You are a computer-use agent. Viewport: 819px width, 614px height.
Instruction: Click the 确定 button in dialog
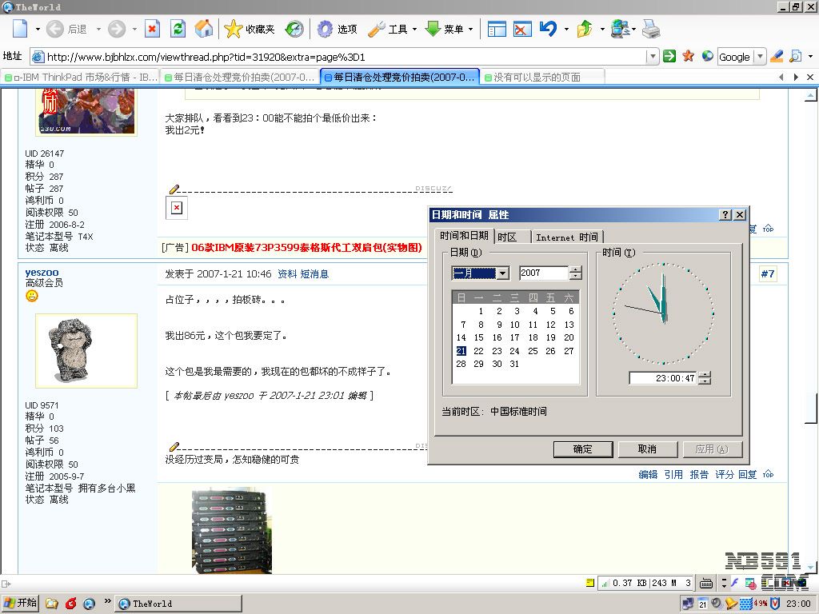[x=582, y=449]
